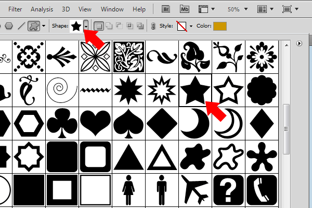This screenshot has height=208, width=312.
Task: Select the daisy flower ornament shape
Action: [x=262, y=57]
